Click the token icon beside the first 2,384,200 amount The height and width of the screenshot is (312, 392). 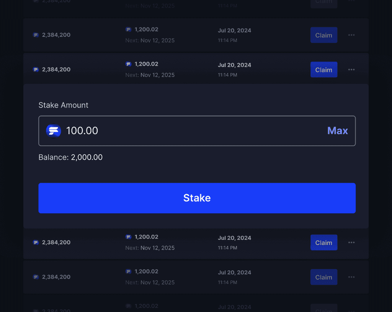(36, 35)
